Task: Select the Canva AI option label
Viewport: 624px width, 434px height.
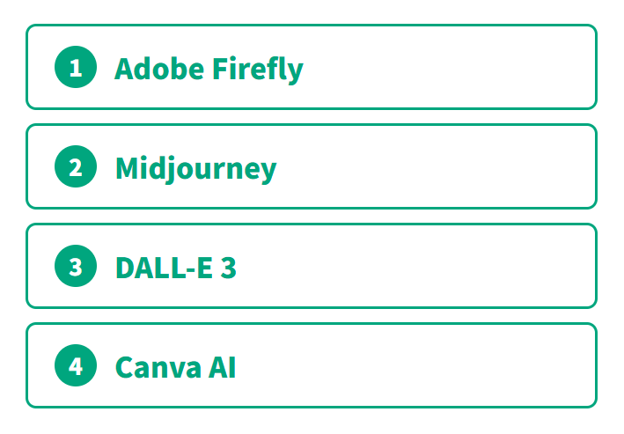Action: (175, 366)
